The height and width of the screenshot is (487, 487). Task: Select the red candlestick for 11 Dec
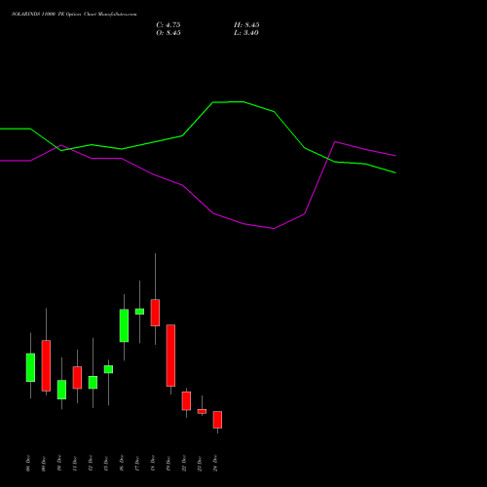coord(77,377)
